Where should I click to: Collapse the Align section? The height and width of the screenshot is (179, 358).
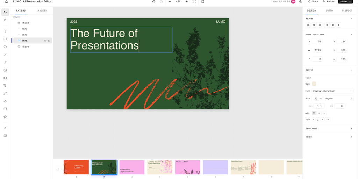pyautogui.click(x=351, y=19)
